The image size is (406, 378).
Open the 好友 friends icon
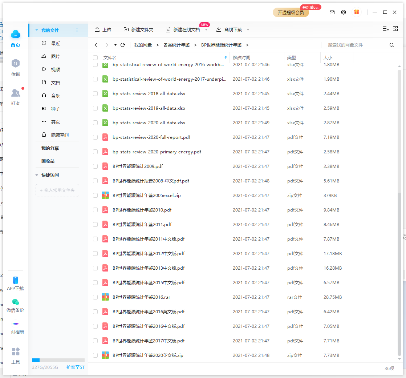point(16,92)
